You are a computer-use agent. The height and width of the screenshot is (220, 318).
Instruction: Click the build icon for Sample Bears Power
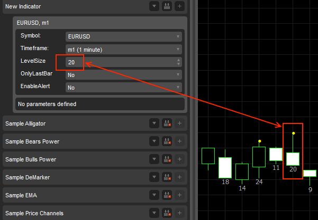pyautogui.click(x=167, y=141)
